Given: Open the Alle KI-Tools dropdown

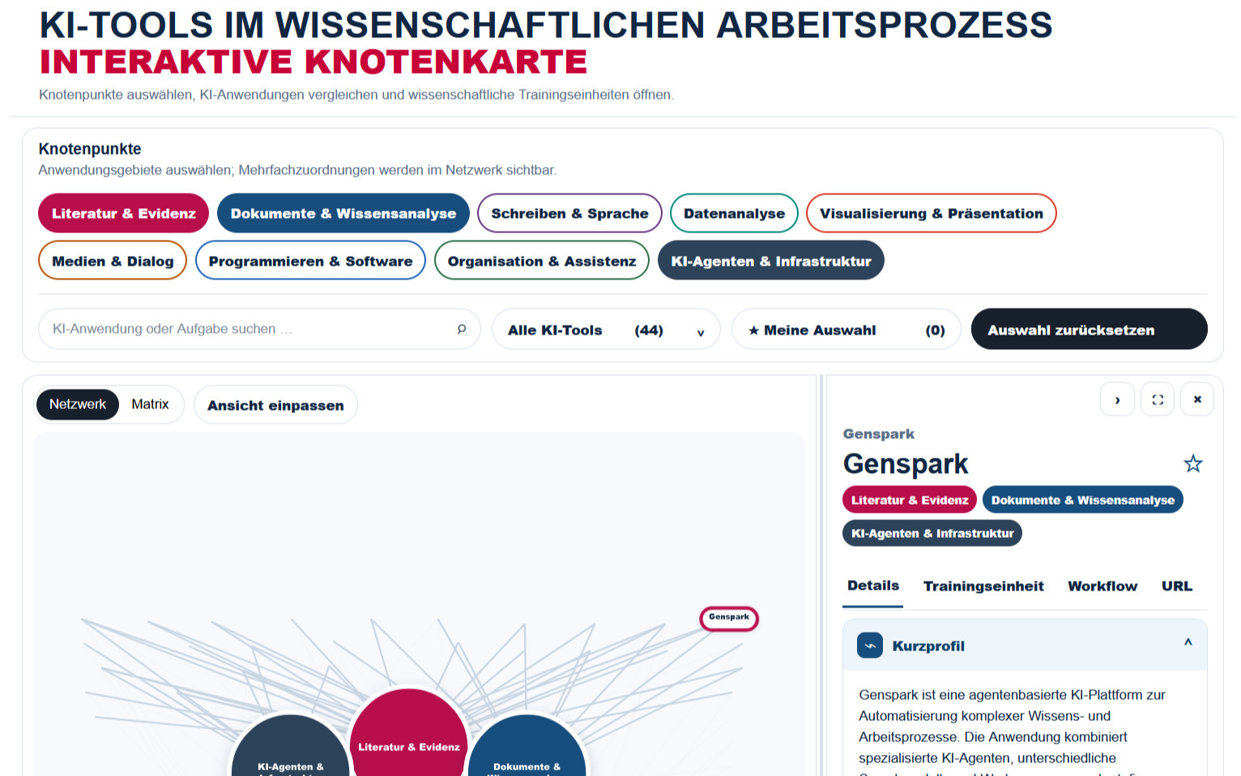Looking at the screenshot, I should 606,330.
